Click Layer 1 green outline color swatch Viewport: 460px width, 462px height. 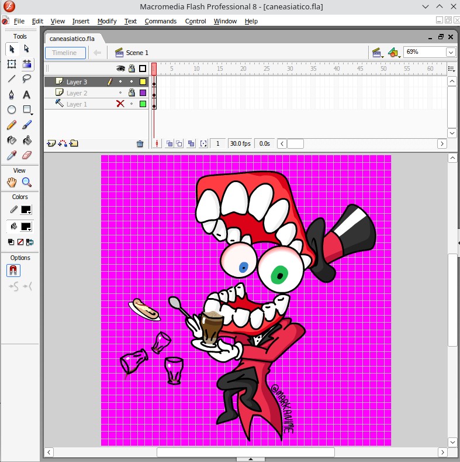pyautogui.click(x=143, y=104)
